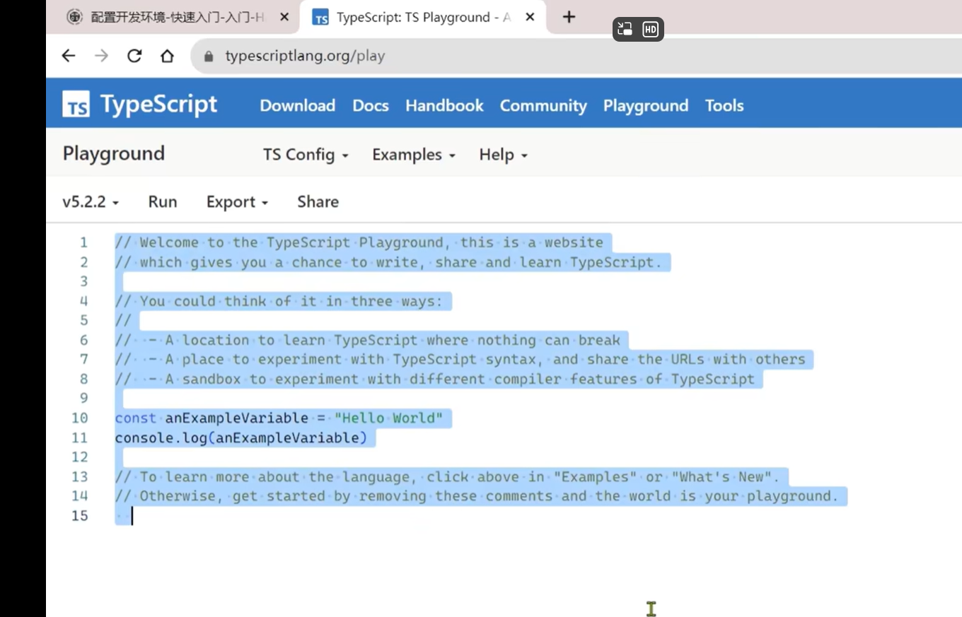
Task: Go to the browser home page icon
Action: point(167,56)
